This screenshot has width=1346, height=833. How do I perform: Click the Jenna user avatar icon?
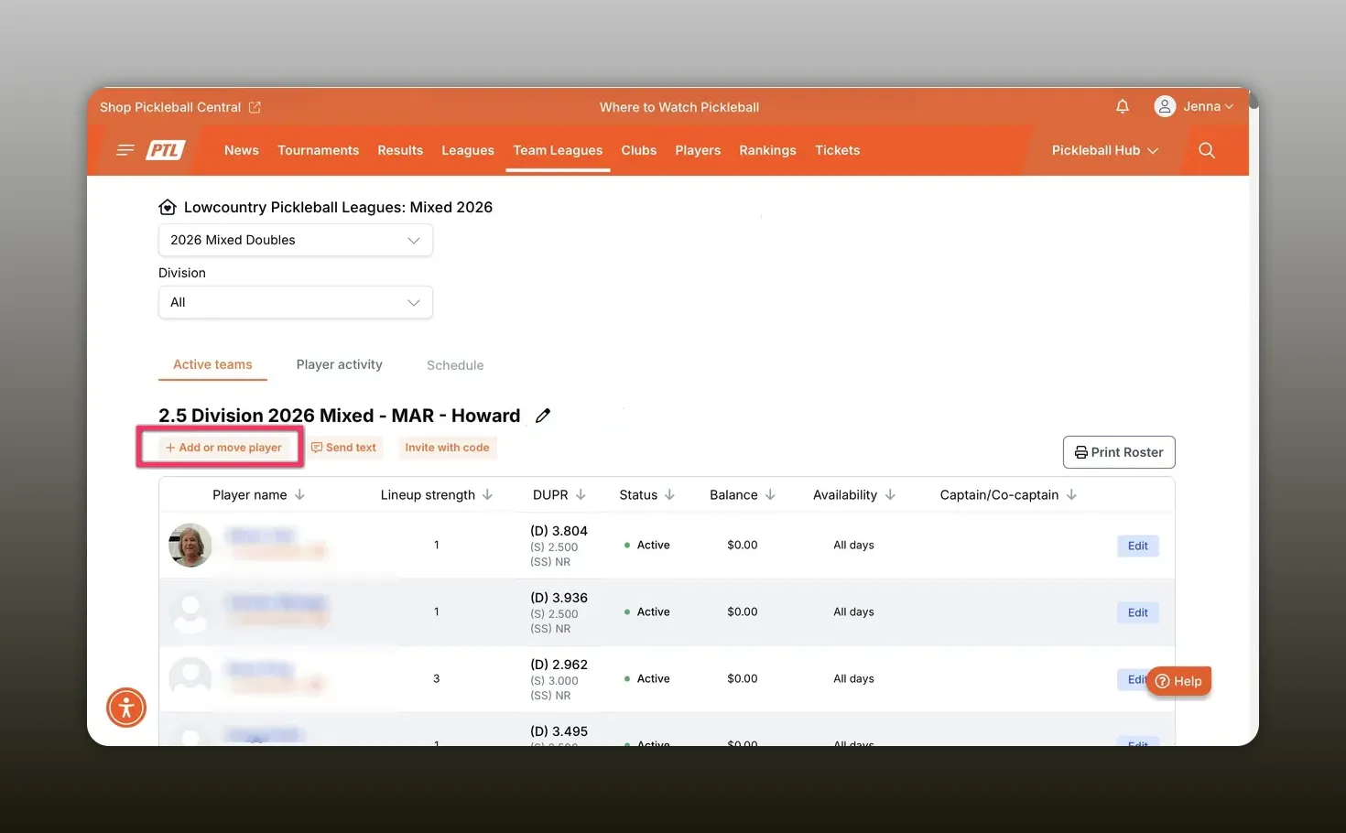tap(1165, 107)
